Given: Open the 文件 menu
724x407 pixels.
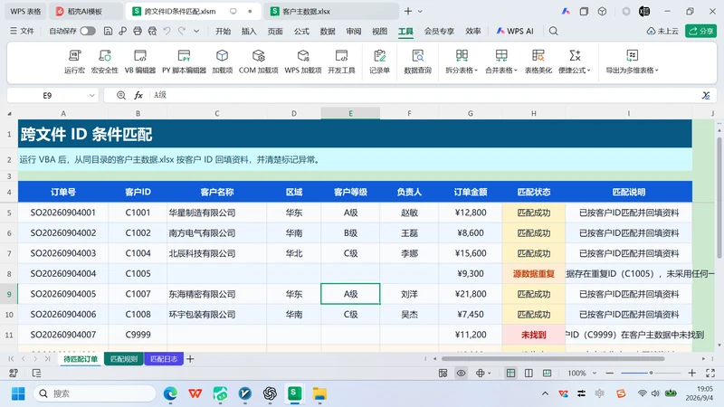Looking at the screenshot, I should coord(22,31).
